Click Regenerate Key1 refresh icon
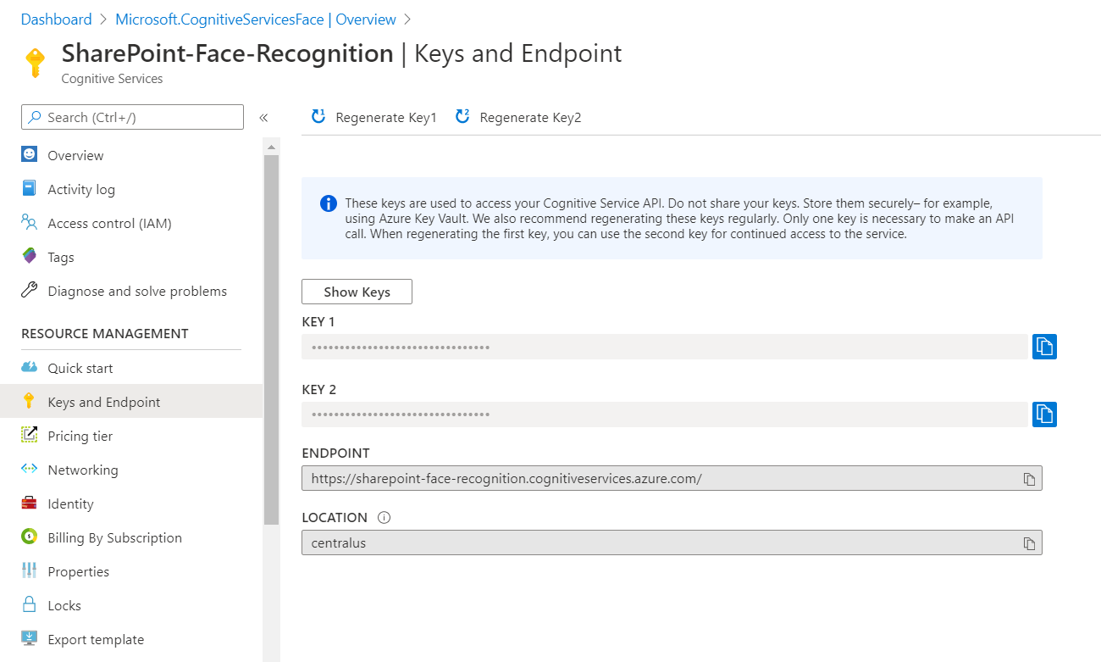Viewport: 1101px width, 662px height. pos(318,117)
